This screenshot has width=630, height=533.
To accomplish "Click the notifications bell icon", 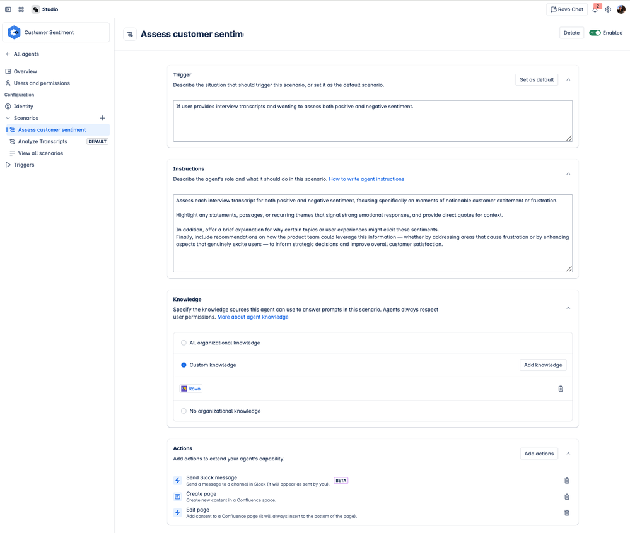I will click(x=595, y=10).
